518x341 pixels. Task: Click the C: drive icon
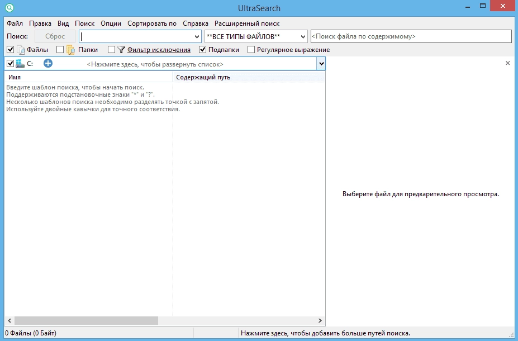point(20,63)
